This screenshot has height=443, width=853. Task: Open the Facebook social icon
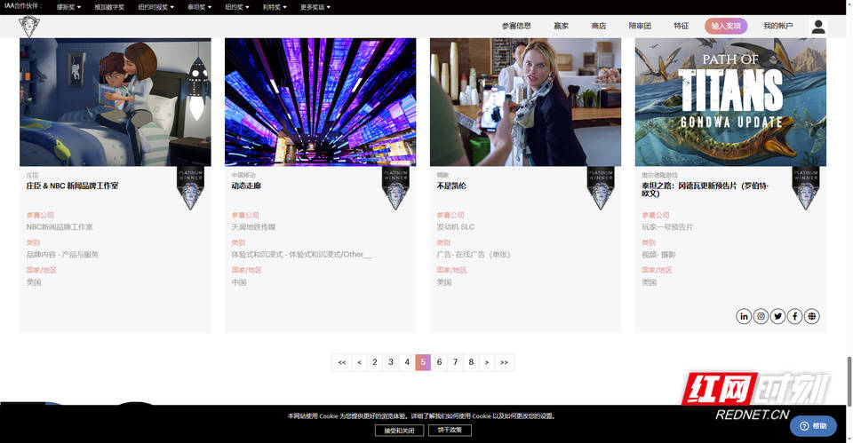click(794, 316)
